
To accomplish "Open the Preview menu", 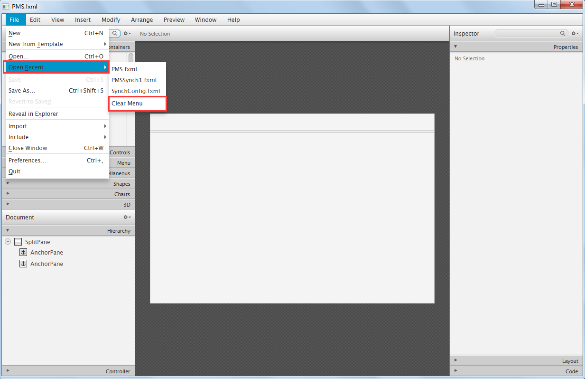I will tap(174, 19).
